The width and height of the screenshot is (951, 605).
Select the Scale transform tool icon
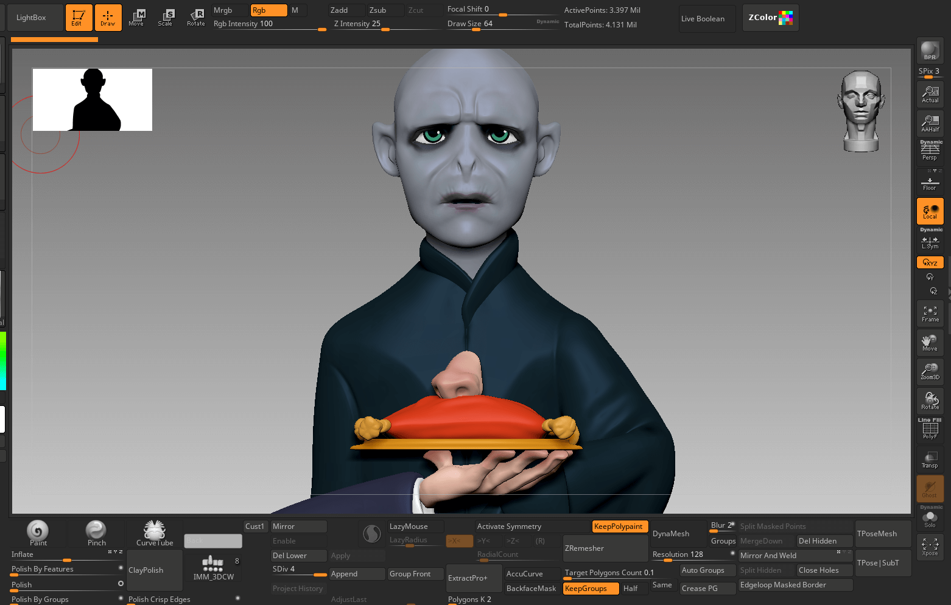coord(165,18)
